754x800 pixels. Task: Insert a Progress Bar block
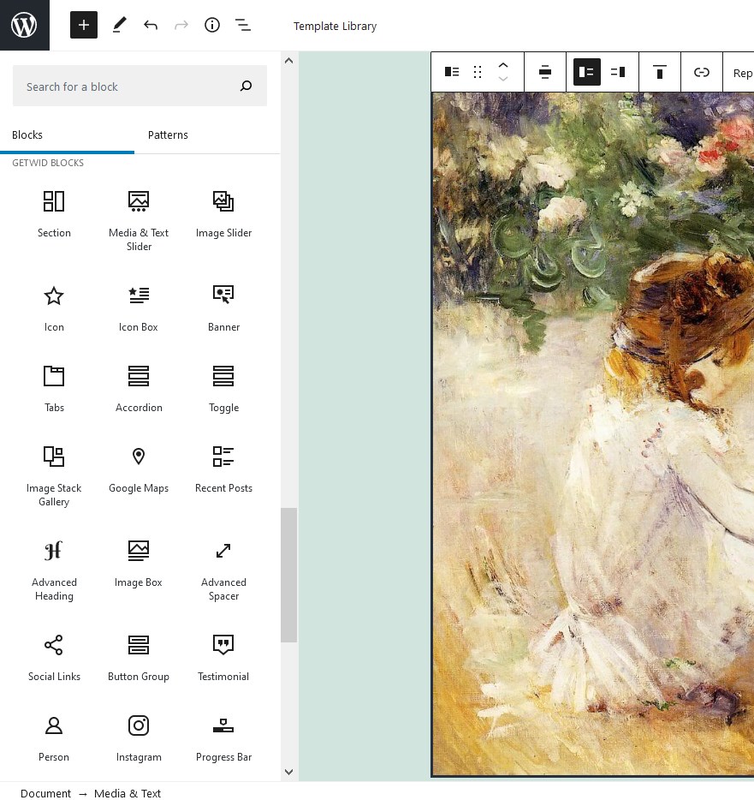pos(223,740)
